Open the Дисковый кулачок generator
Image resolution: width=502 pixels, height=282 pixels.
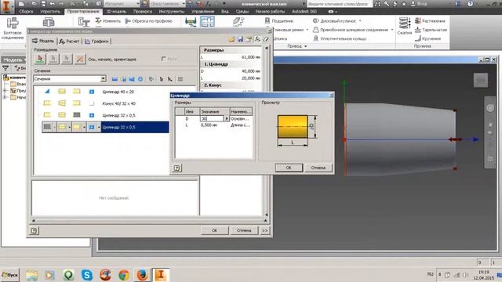coord(334,21)
